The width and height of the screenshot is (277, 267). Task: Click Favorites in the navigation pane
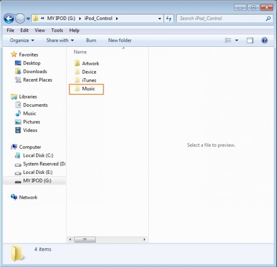(x=24, y=55)
